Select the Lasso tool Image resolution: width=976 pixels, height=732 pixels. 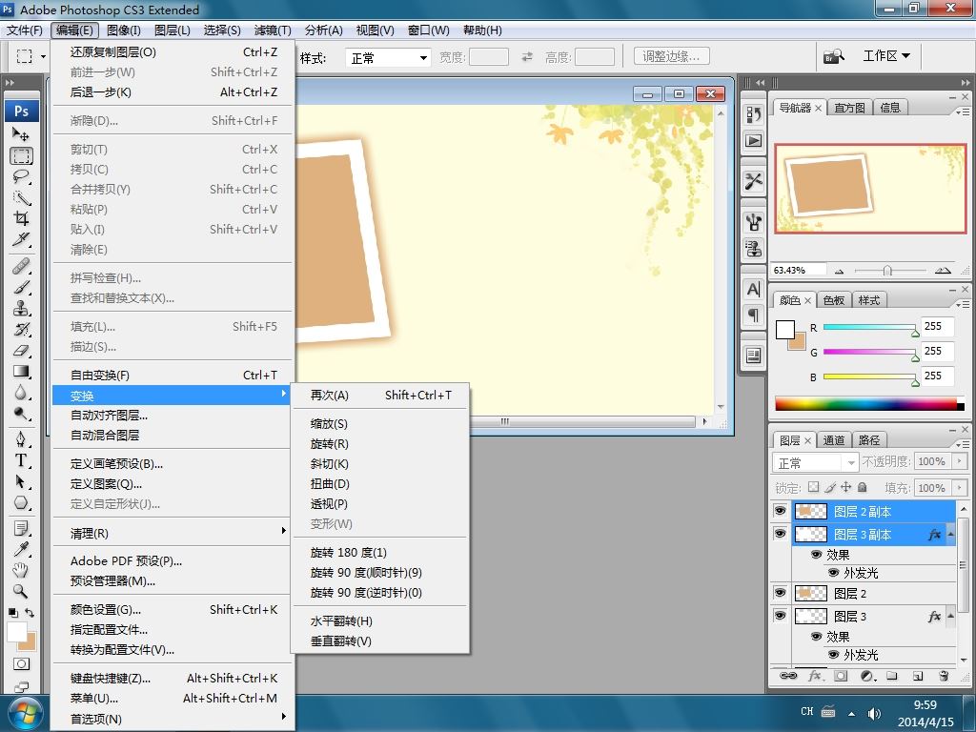click(21, 176)
